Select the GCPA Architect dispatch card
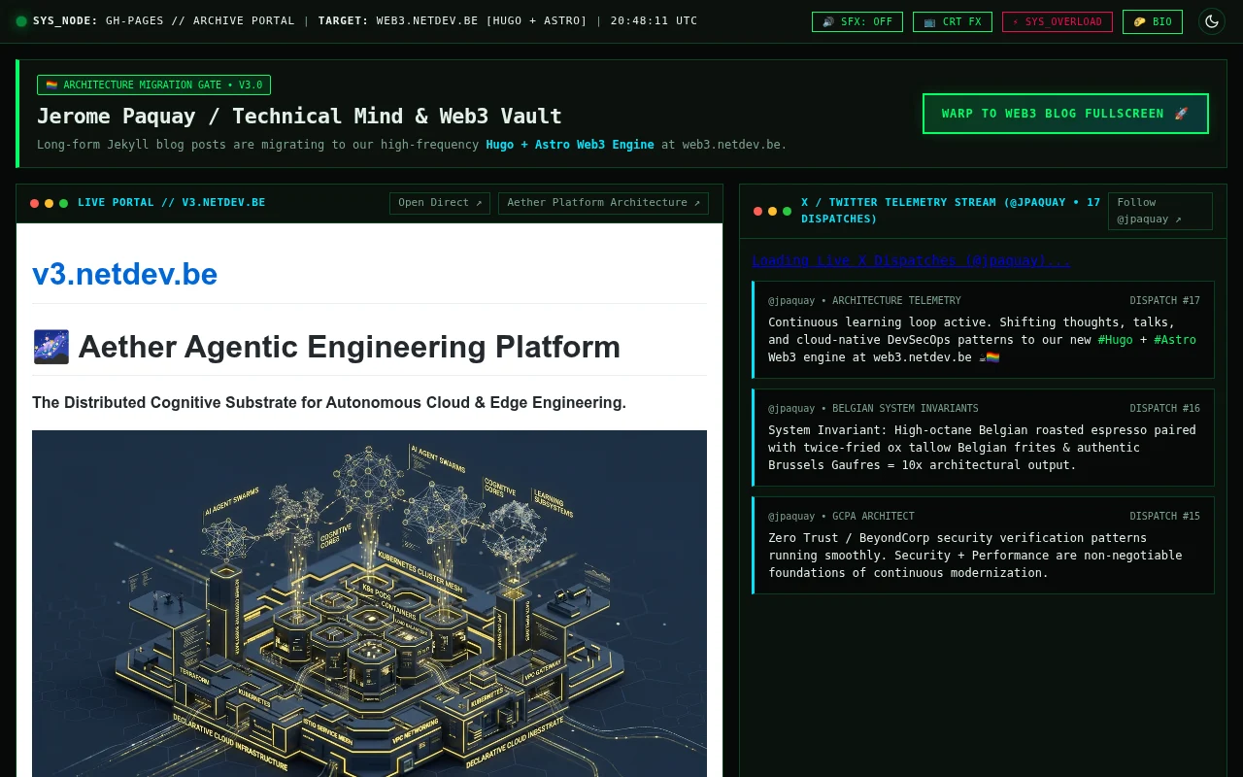 click(983, 545)
